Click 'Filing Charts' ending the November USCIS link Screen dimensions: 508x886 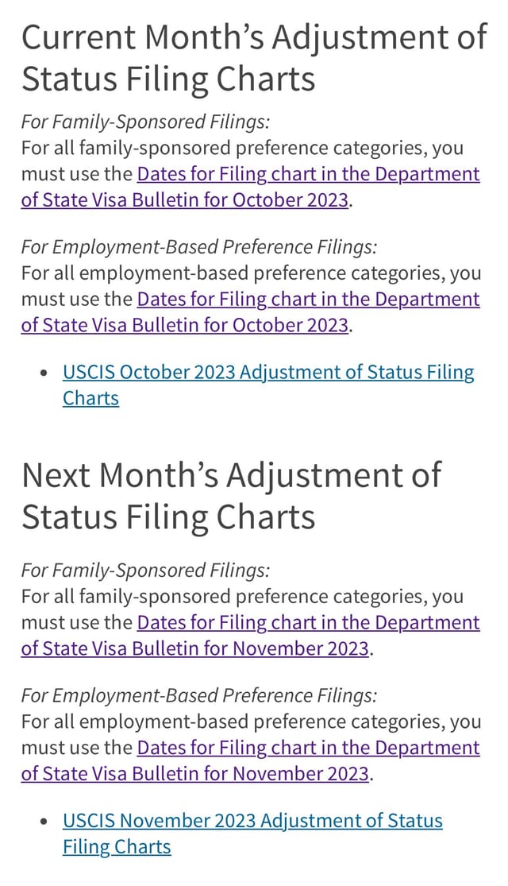click(117, 847)
